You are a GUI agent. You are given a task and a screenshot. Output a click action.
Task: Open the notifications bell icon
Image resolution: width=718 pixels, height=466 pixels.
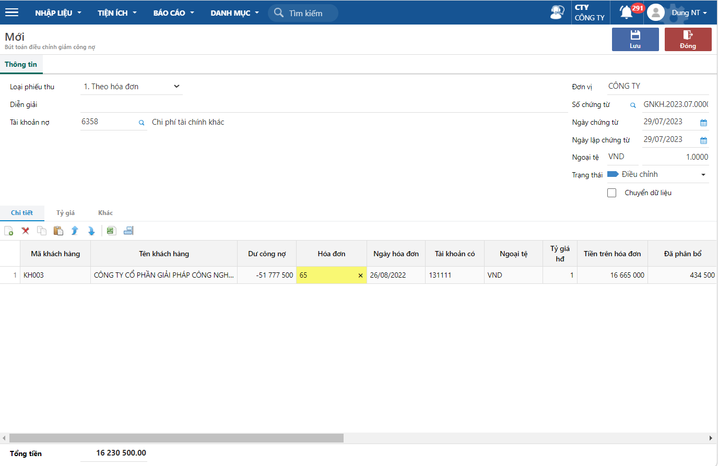point(626,13)
